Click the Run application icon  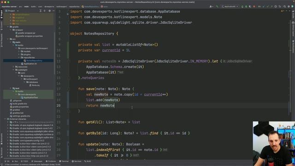[242, 6]
